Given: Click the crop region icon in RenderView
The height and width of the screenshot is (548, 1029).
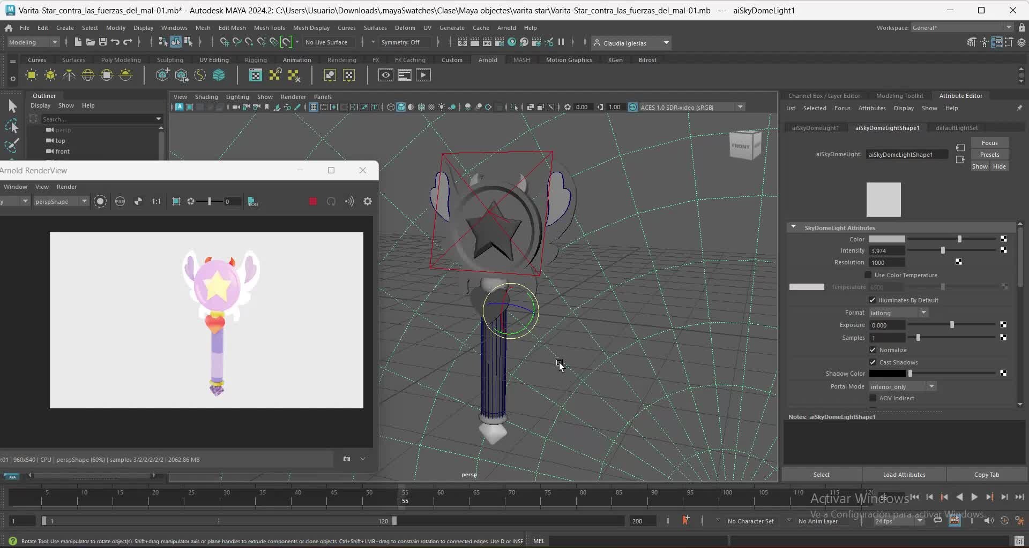Looking at the screenshot, I should (x=176, y=202).
